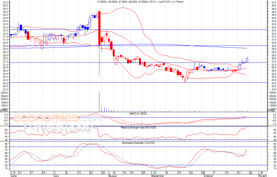Click the Stochastic Oscillator title label
277x177 pixels.
[x=138, y=143]
